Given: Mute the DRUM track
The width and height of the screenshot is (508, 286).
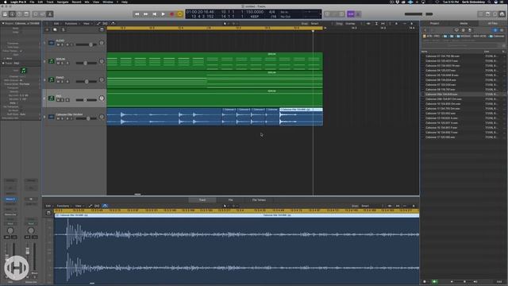Looking at the screenshot, I should [x=58, y=63].
